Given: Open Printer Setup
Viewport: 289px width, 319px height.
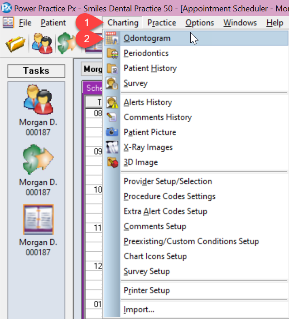Looking at the screenshot, I should (196, 290).
